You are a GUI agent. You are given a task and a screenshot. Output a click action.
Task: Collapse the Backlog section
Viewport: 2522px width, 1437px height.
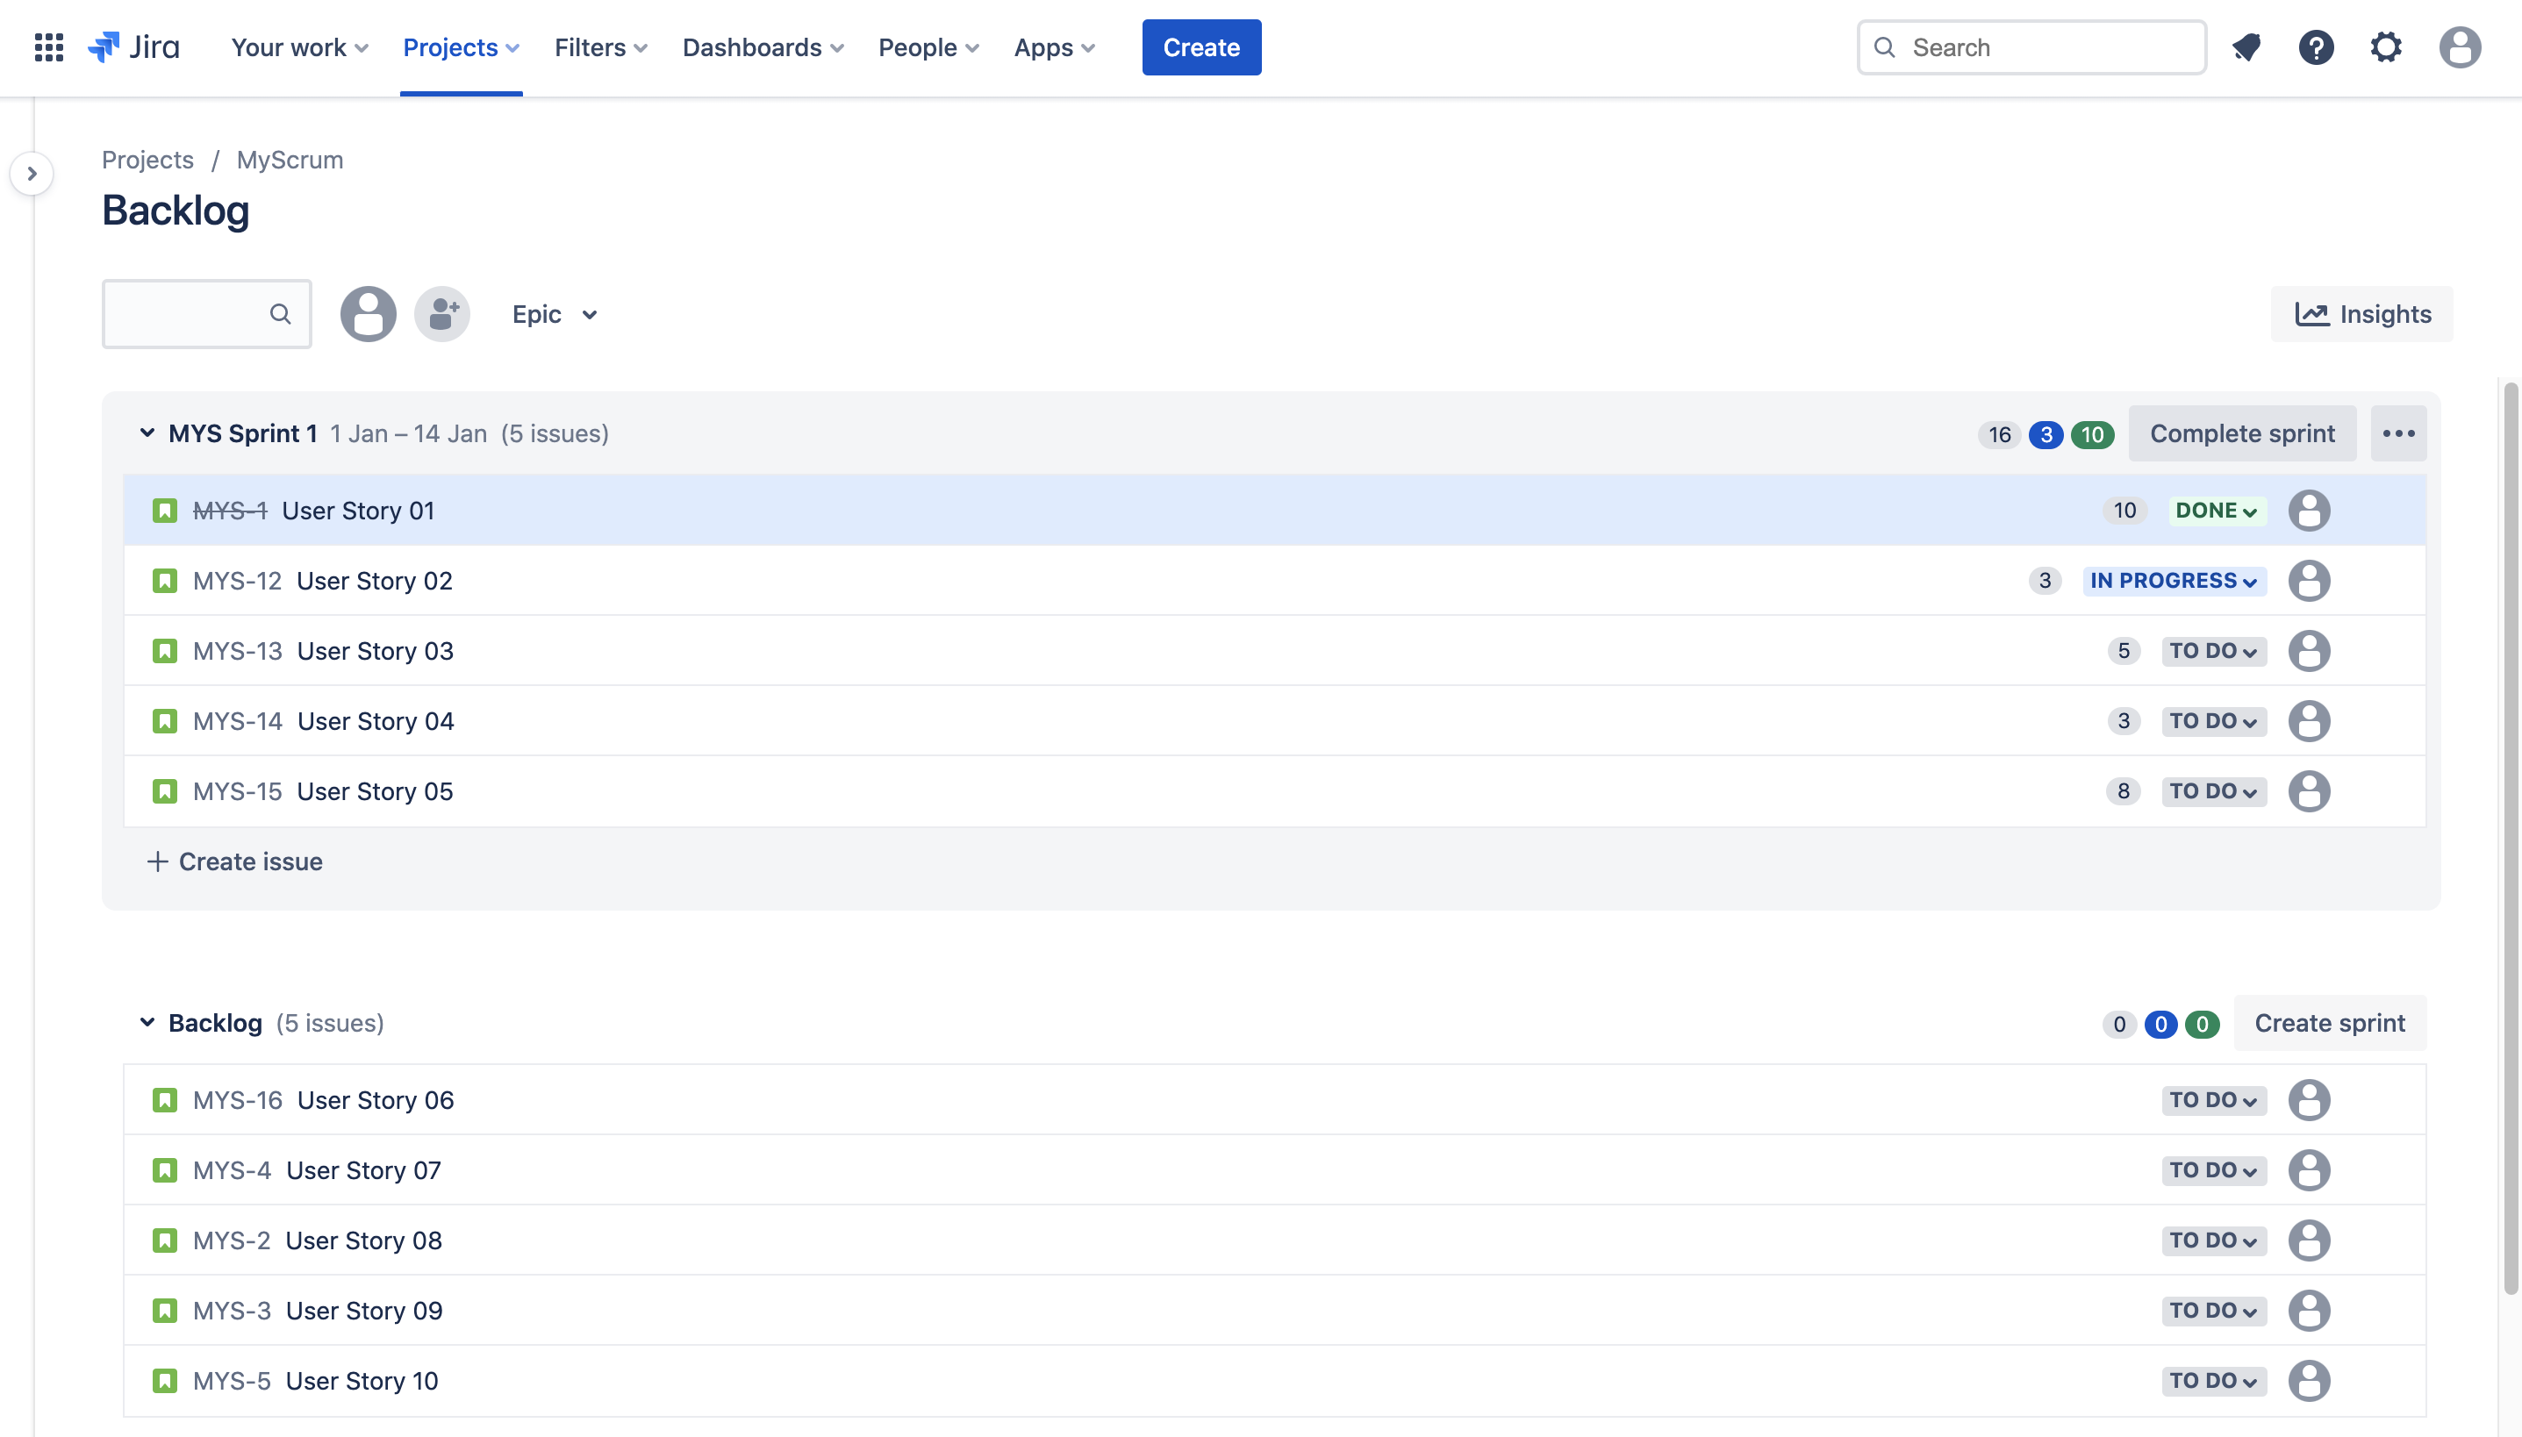coord(147,1023)
